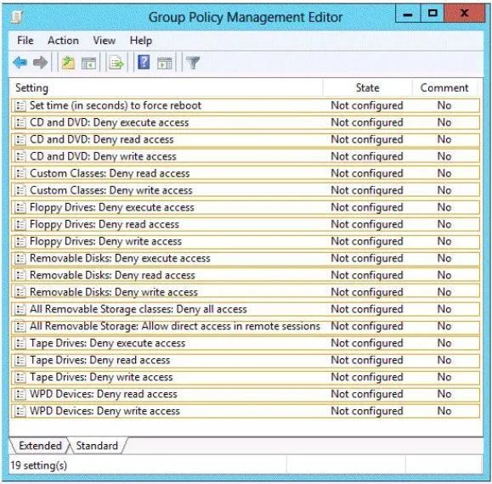Click the Export List toolbar icon
This screenshot has height=484, width=492.
click(x=116, y=62)
